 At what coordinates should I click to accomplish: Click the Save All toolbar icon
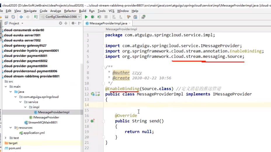coord(6,17)
